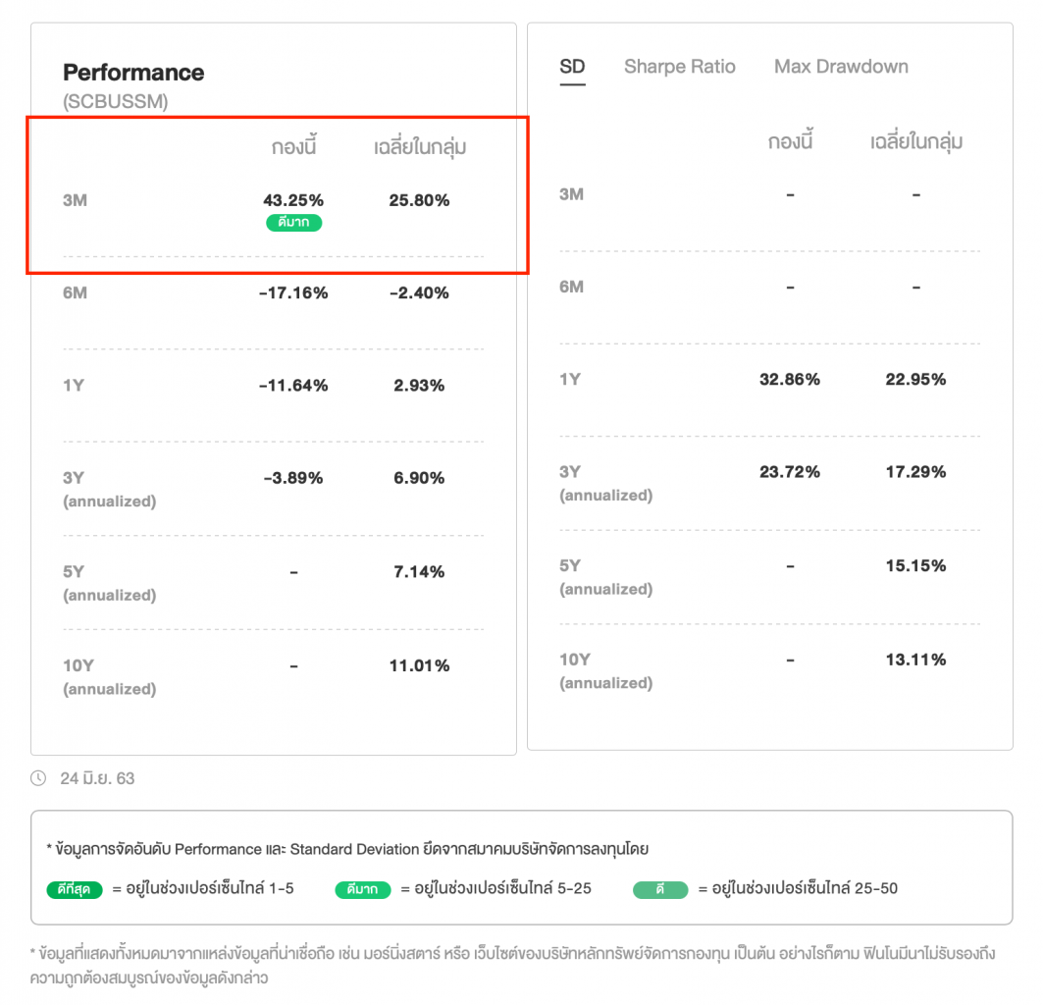This screenshot has width=1043, height=1005.
Task: Click the 1Y SD value 32.86%
Action: [789, 379]
